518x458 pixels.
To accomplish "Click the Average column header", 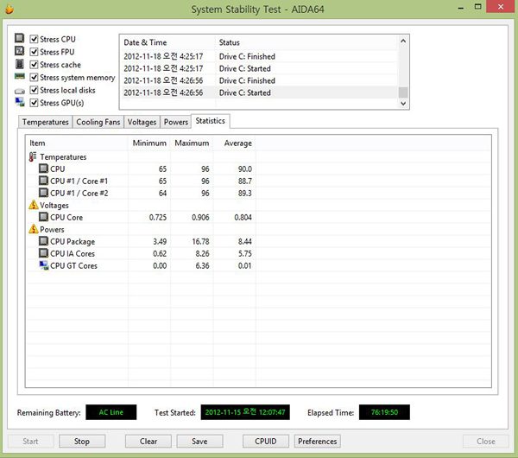I will pyautogui.click(x=234, y=143).
